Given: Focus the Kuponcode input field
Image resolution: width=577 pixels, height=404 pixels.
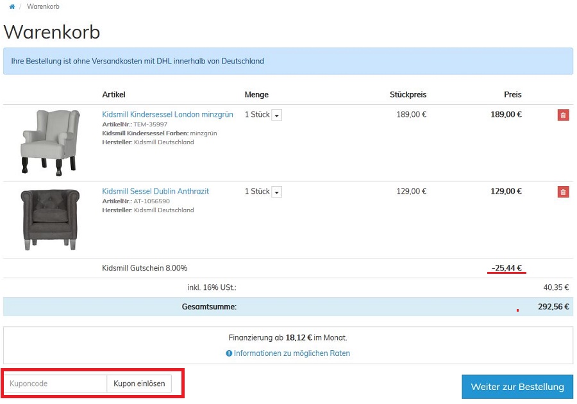Looking at the screenshot, I should tap(55, 383).
